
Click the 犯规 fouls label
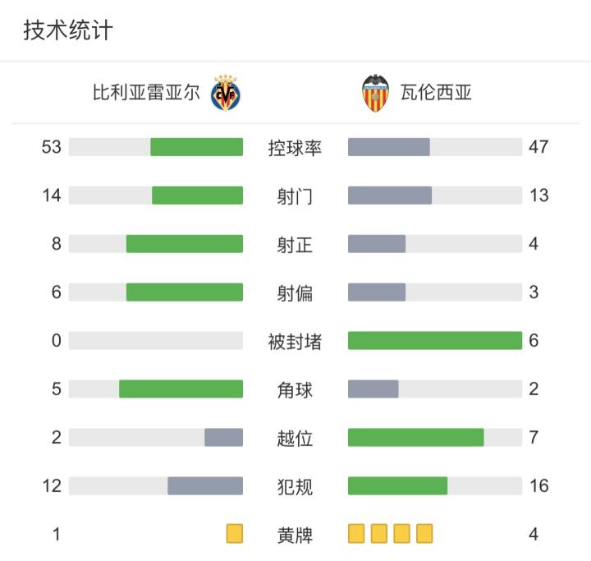(295, 486)
